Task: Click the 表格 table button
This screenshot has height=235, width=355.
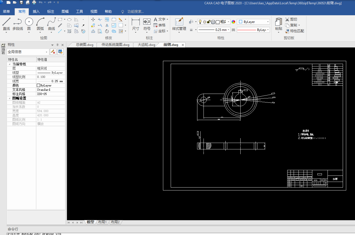Action: (159, 25)
